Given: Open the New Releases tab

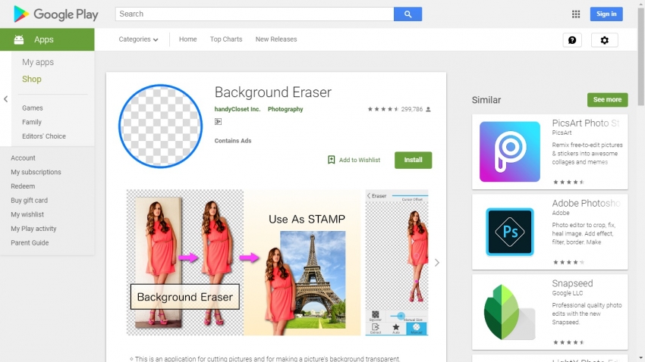Looking at the screenshot, I should pos(276,39).
